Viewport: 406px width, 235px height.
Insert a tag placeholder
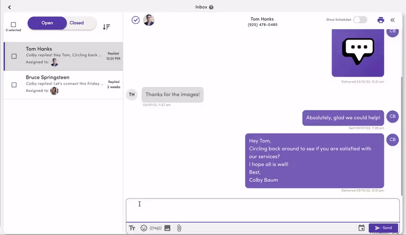[155, 228]
